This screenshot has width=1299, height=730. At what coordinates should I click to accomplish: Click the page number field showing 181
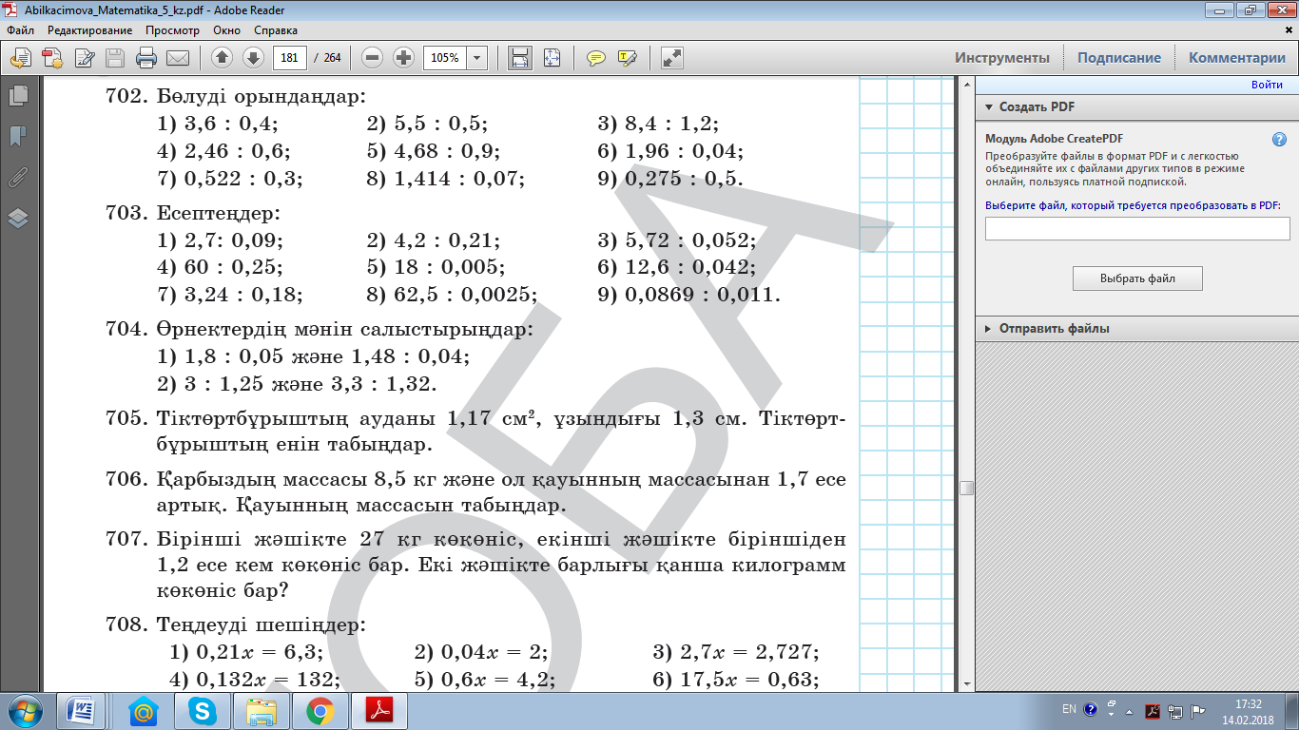290,58
